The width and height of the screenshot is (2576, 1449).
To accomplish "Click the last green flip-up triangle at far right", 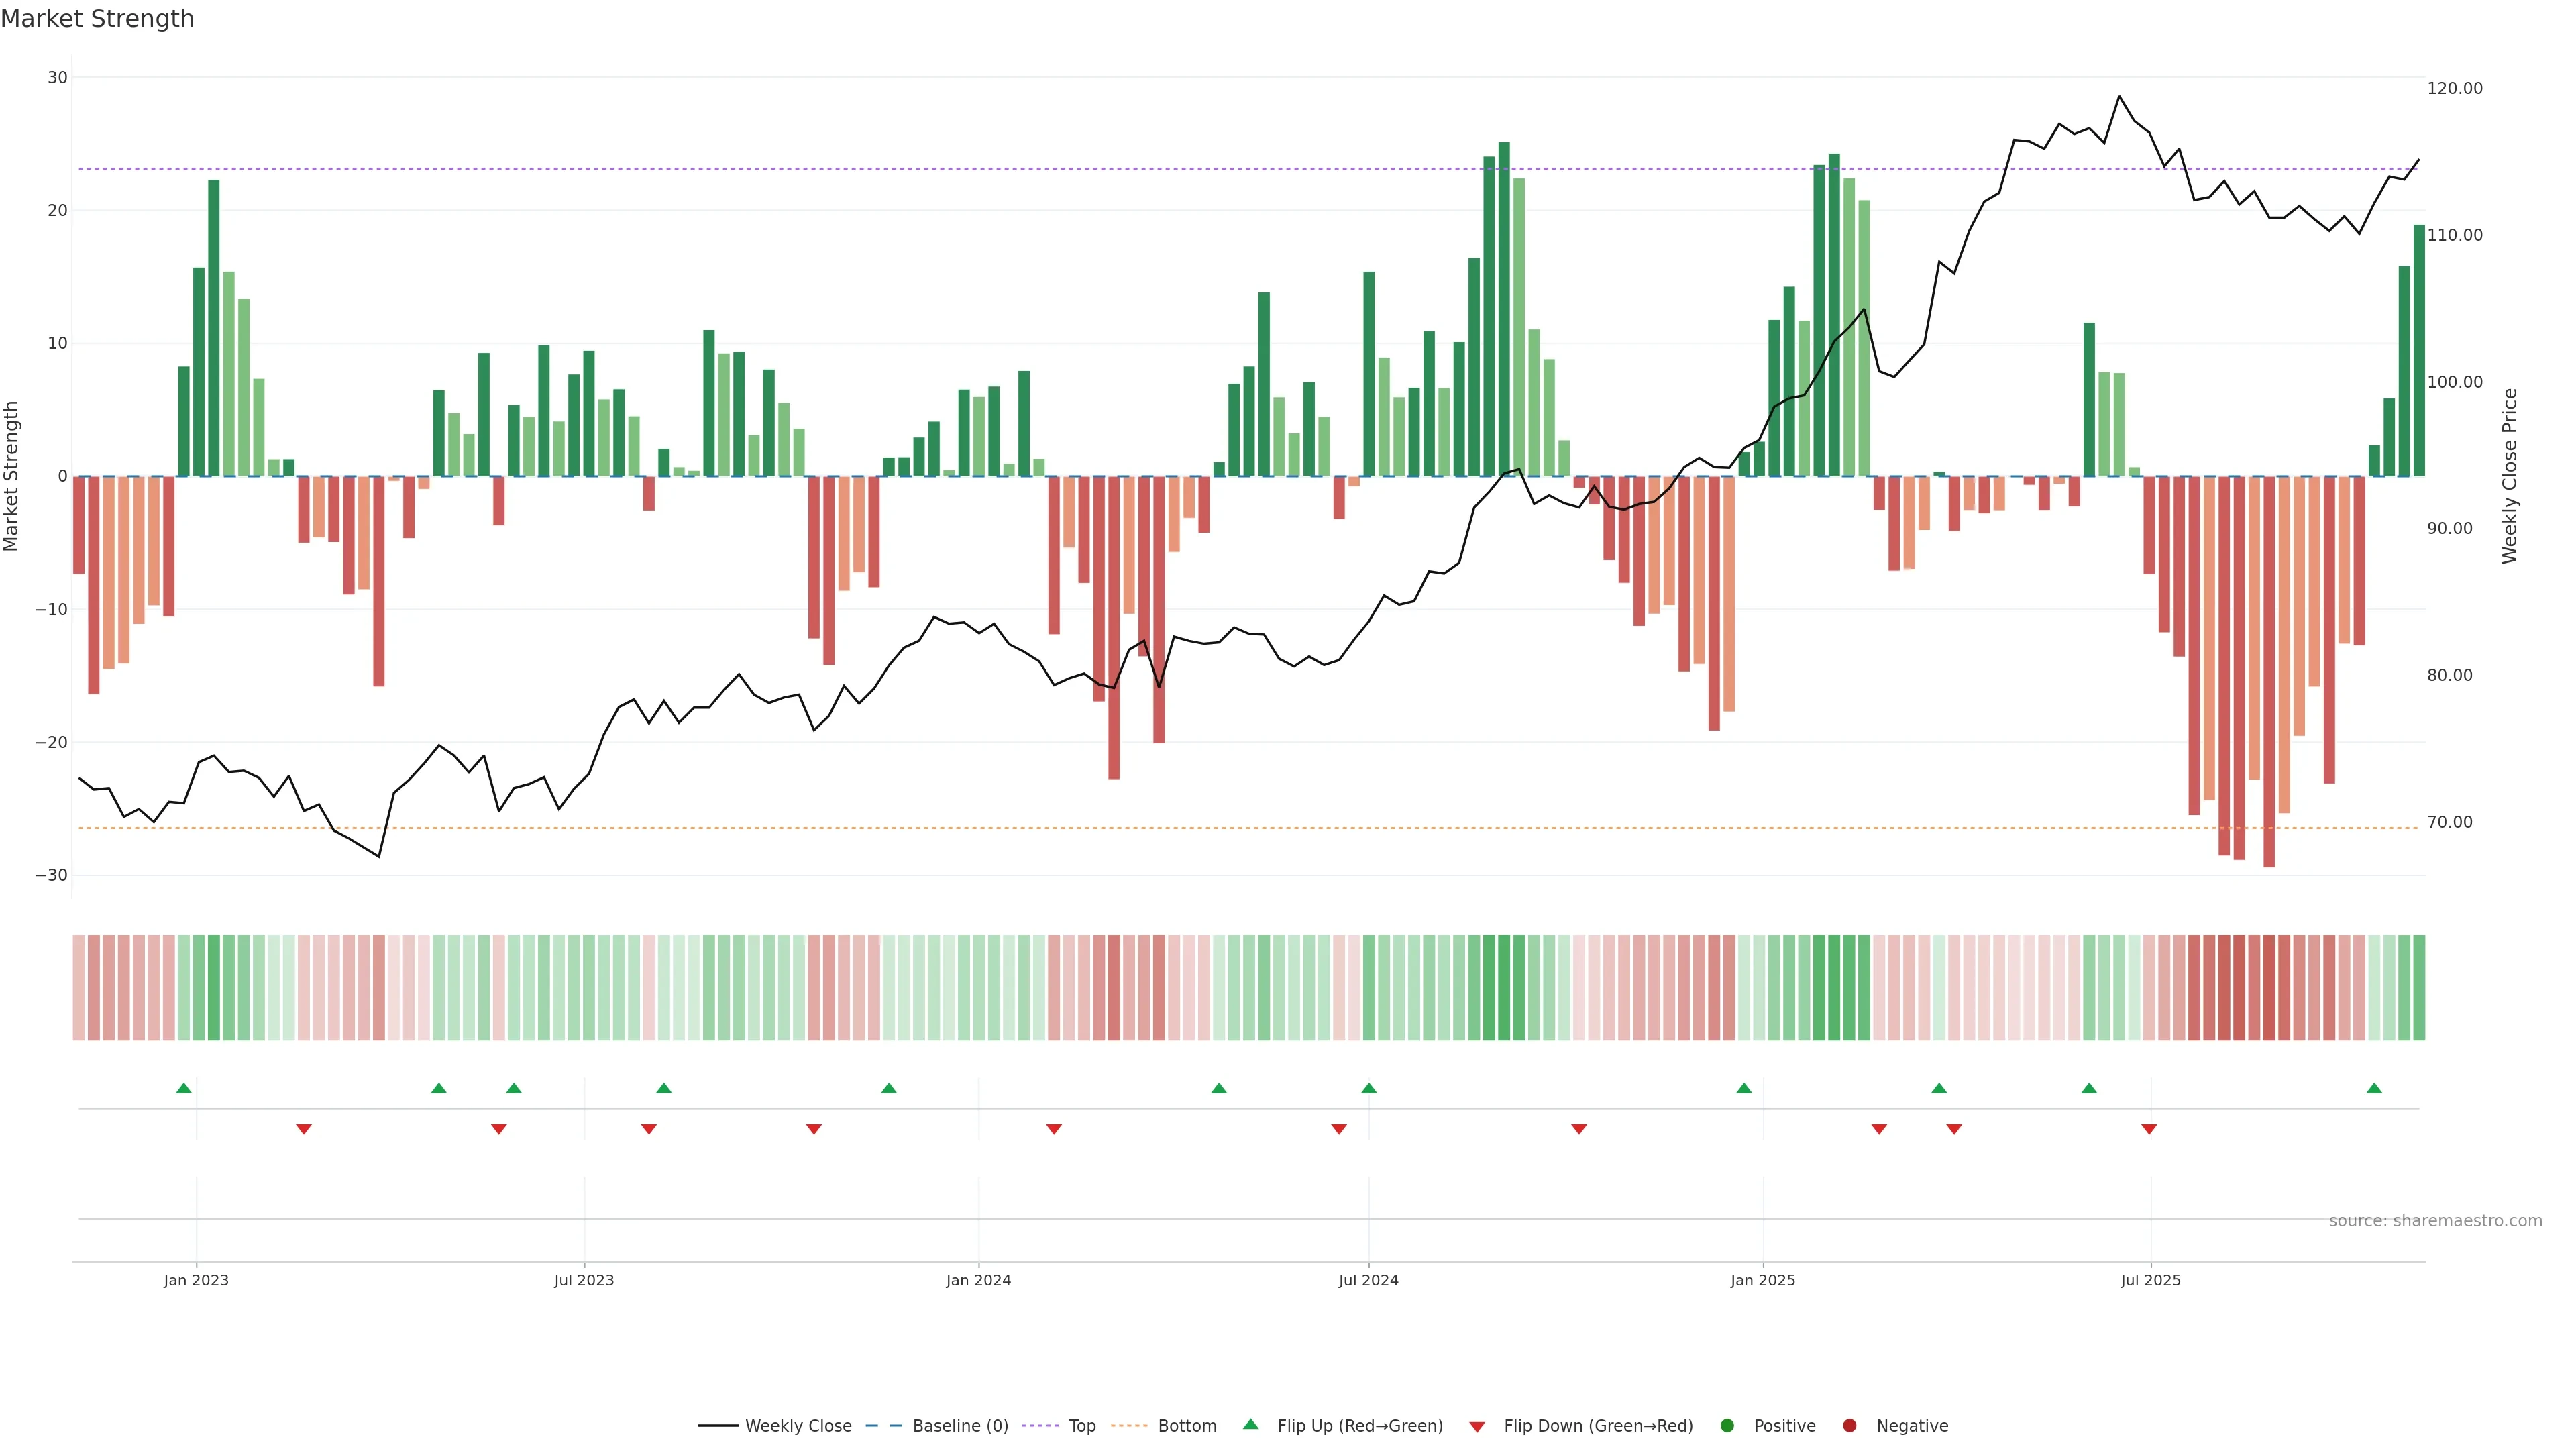I will tap(2374, 1088).
